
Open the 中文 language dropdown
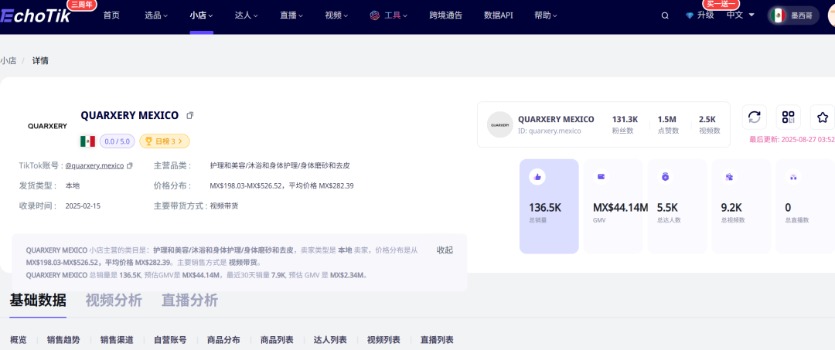click(740, 15)
